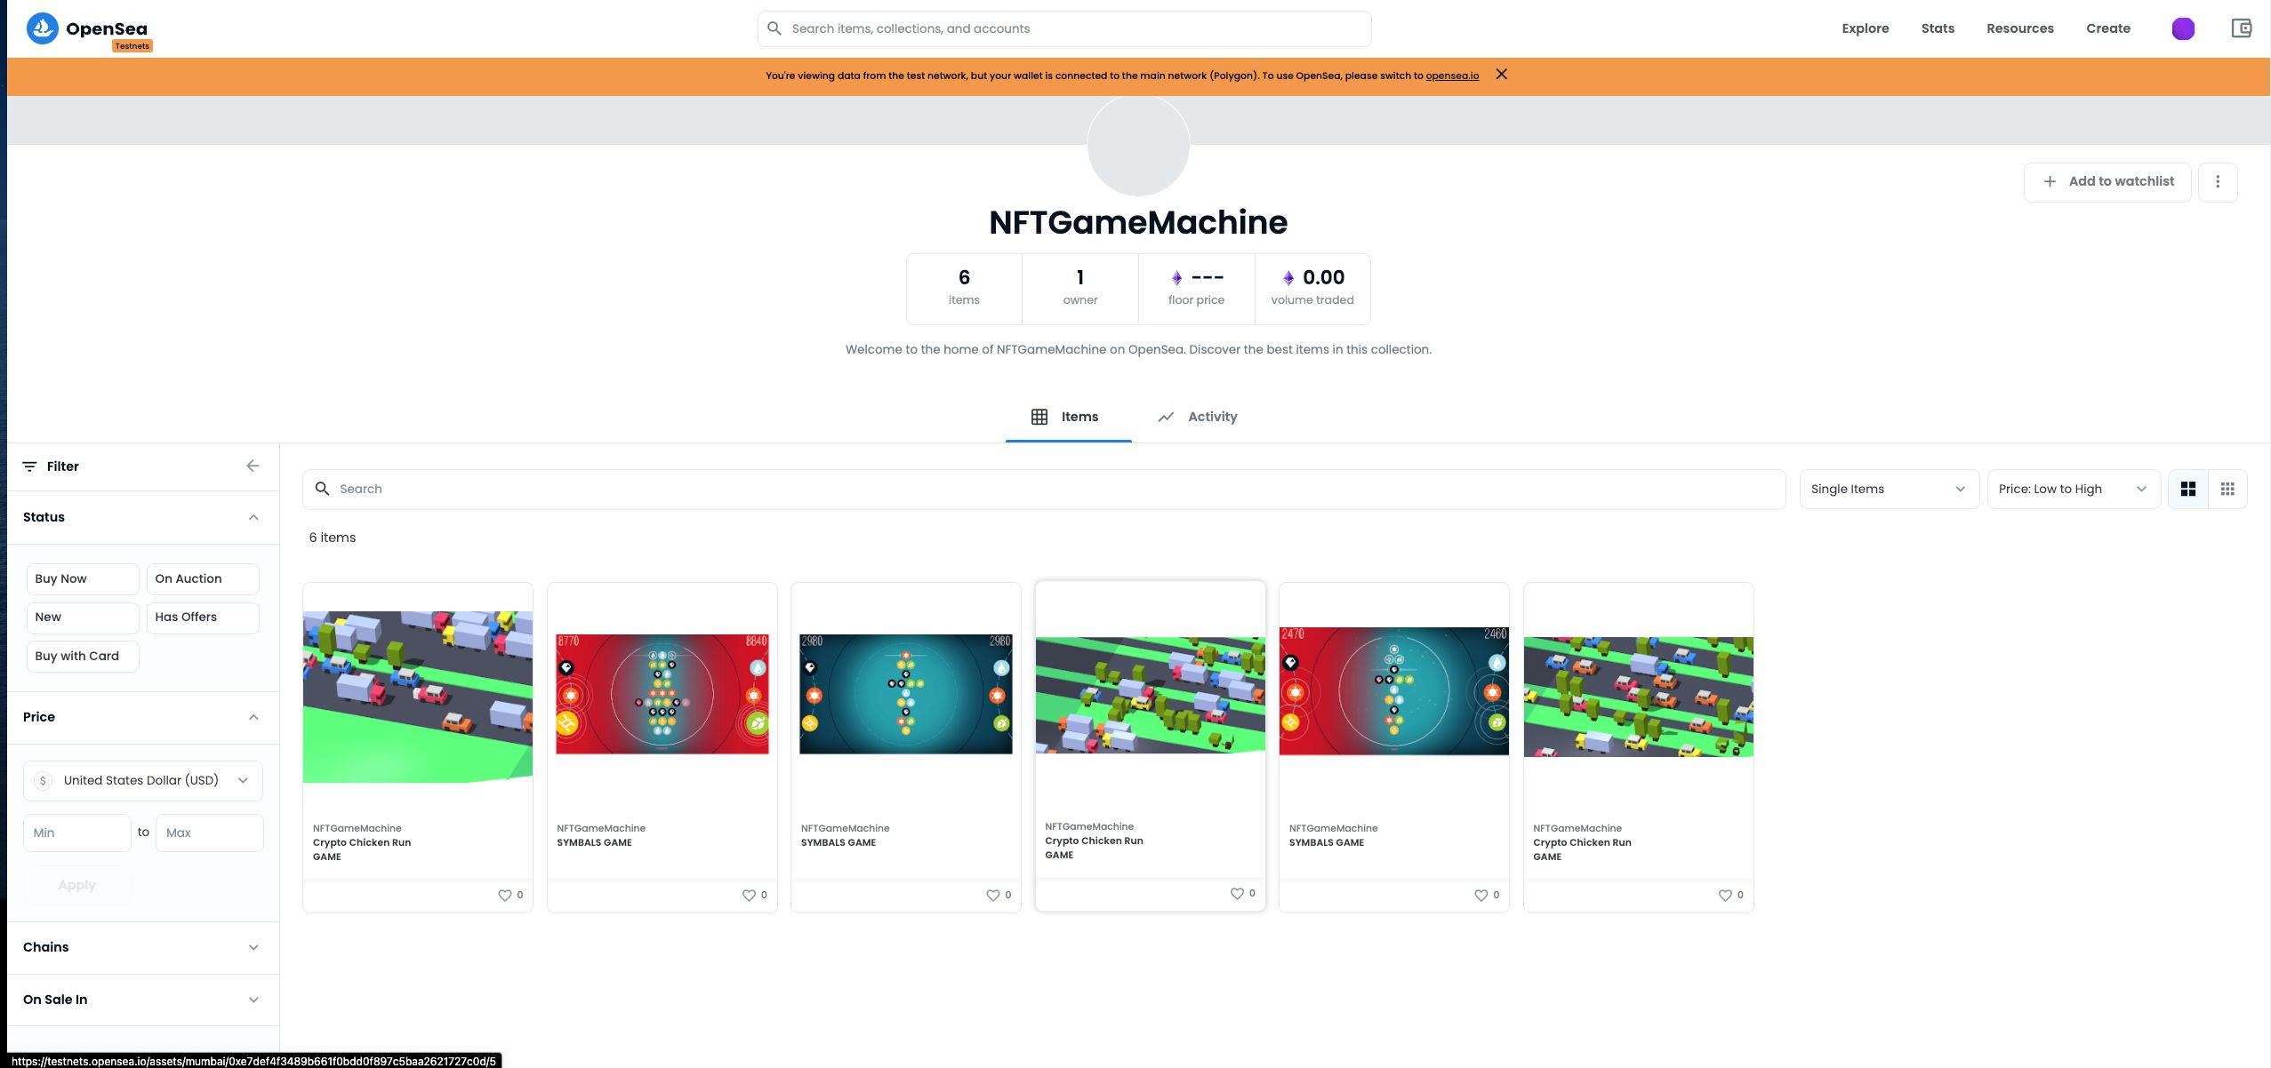Click NFTGameMachine link on highlighted card
The image size is (2271, 1068).
[1088, 826]
